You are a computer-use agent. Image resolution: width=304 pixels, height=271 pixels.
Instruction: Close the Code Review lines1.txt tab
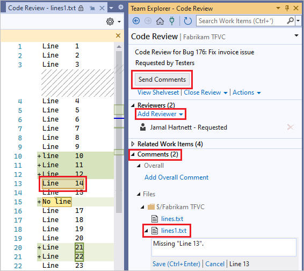pyautogui.click(x=102, y=8)
